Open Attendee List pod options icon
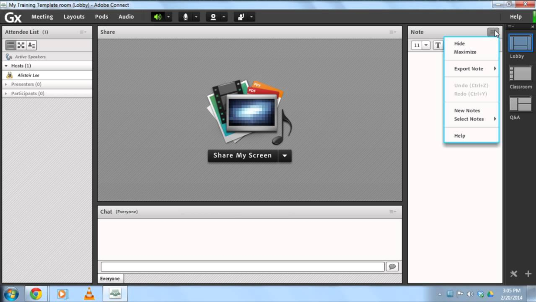The image size is (536, 302). (83, 32)
